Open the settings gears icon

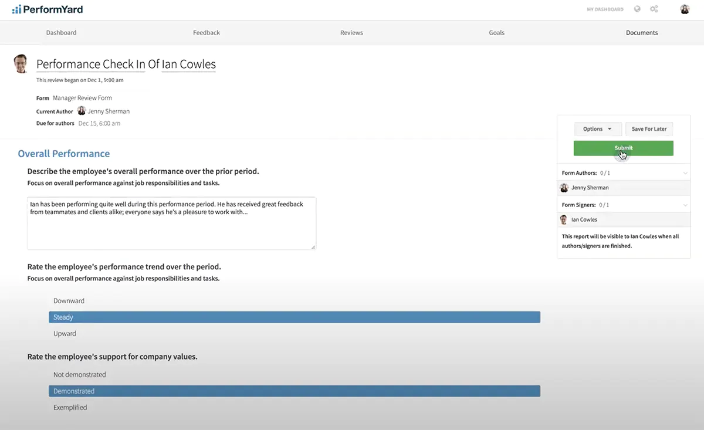click(654, 9)
